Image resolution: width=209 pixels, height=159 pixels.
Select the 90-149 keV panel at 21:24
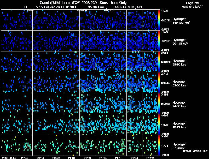(x=135, y=41)
